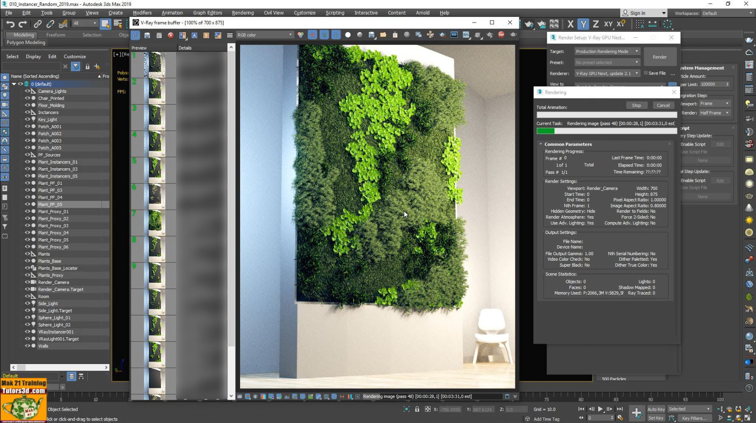
Task: Open Target rendering mode dropdown
Action: [x=607, y=51]
